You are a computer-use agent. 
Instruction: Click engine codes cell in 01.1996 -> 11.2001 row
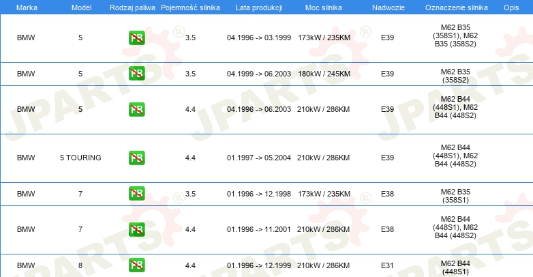pyautogui.click(x=455, y=227)
